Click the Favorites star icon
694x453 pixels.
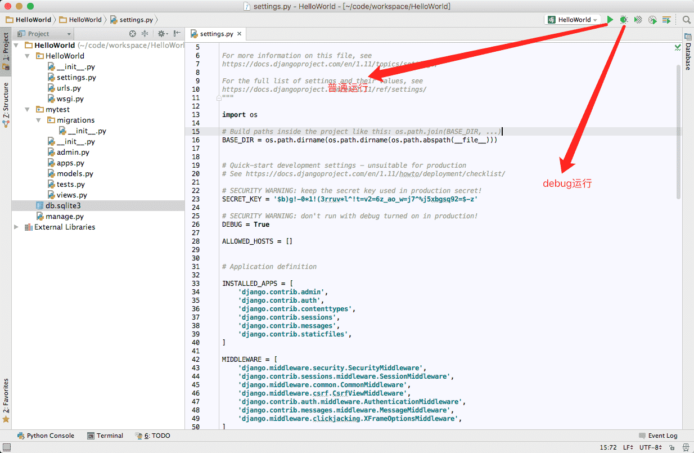point(6,419)
